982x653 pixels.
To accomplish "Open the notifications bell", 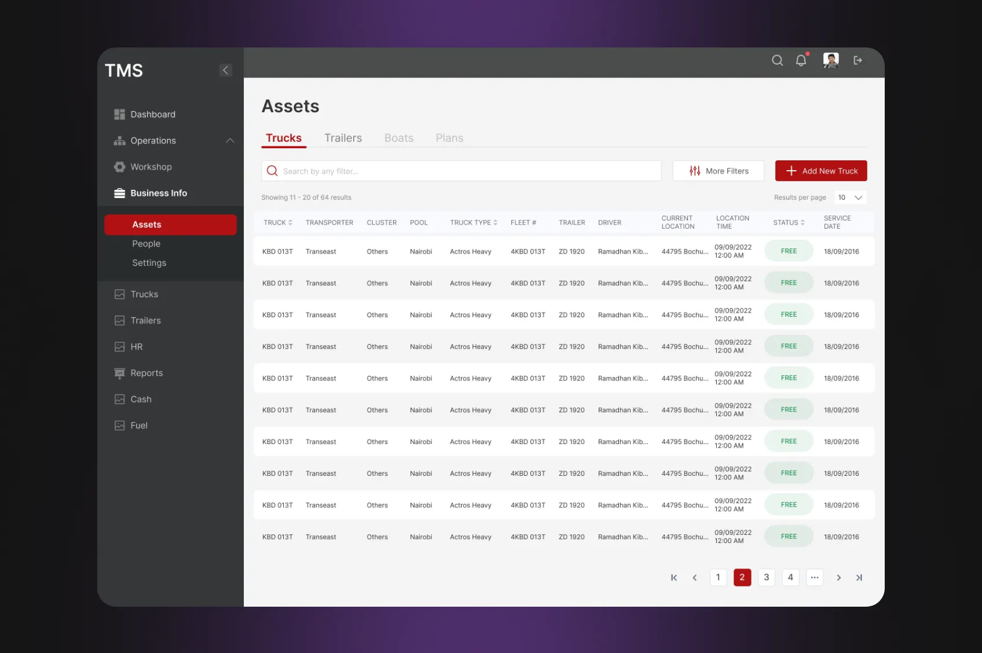I will coord(801,60).
